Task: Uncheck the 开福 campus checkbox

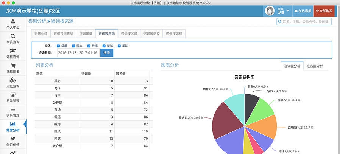Action: click(x=89, y=46)
